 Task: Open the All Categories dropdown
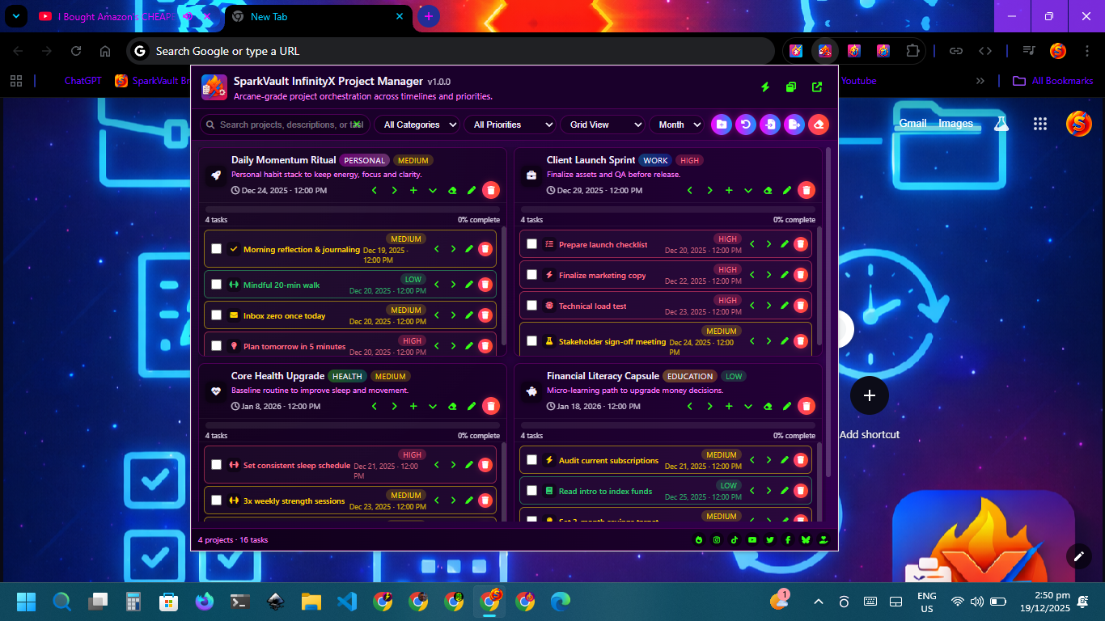click(x=417, y=125)
